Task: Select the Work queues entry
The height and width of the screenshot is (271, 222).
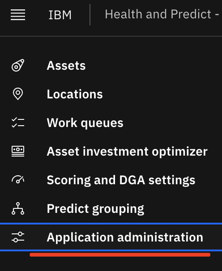Action: click(85, 123)
